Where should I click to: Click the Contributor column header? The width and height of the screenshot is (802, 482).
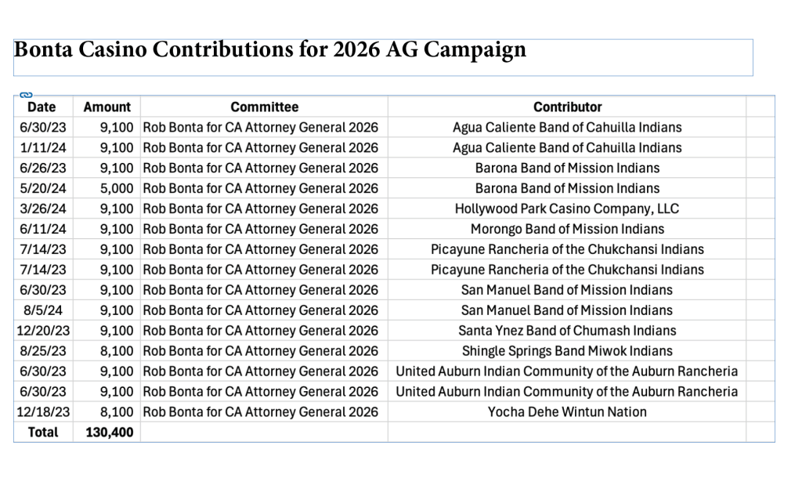tap(567, 107)
